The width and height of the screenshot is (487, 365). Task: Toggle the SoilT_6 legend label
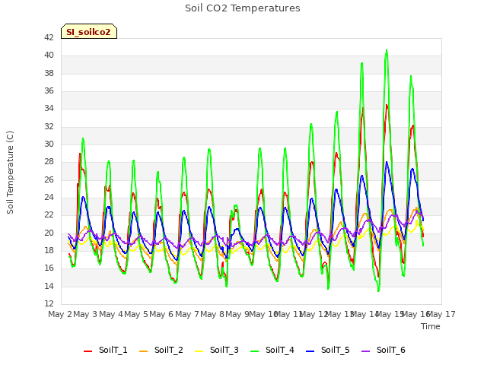tap(391, 350)
